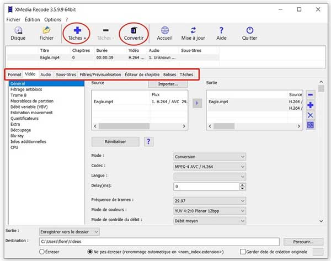Image resolution: width=331 pixels, height=261 pixels.
Task: Open the empty Langue dropdown
Action: [x=210, y=177]
